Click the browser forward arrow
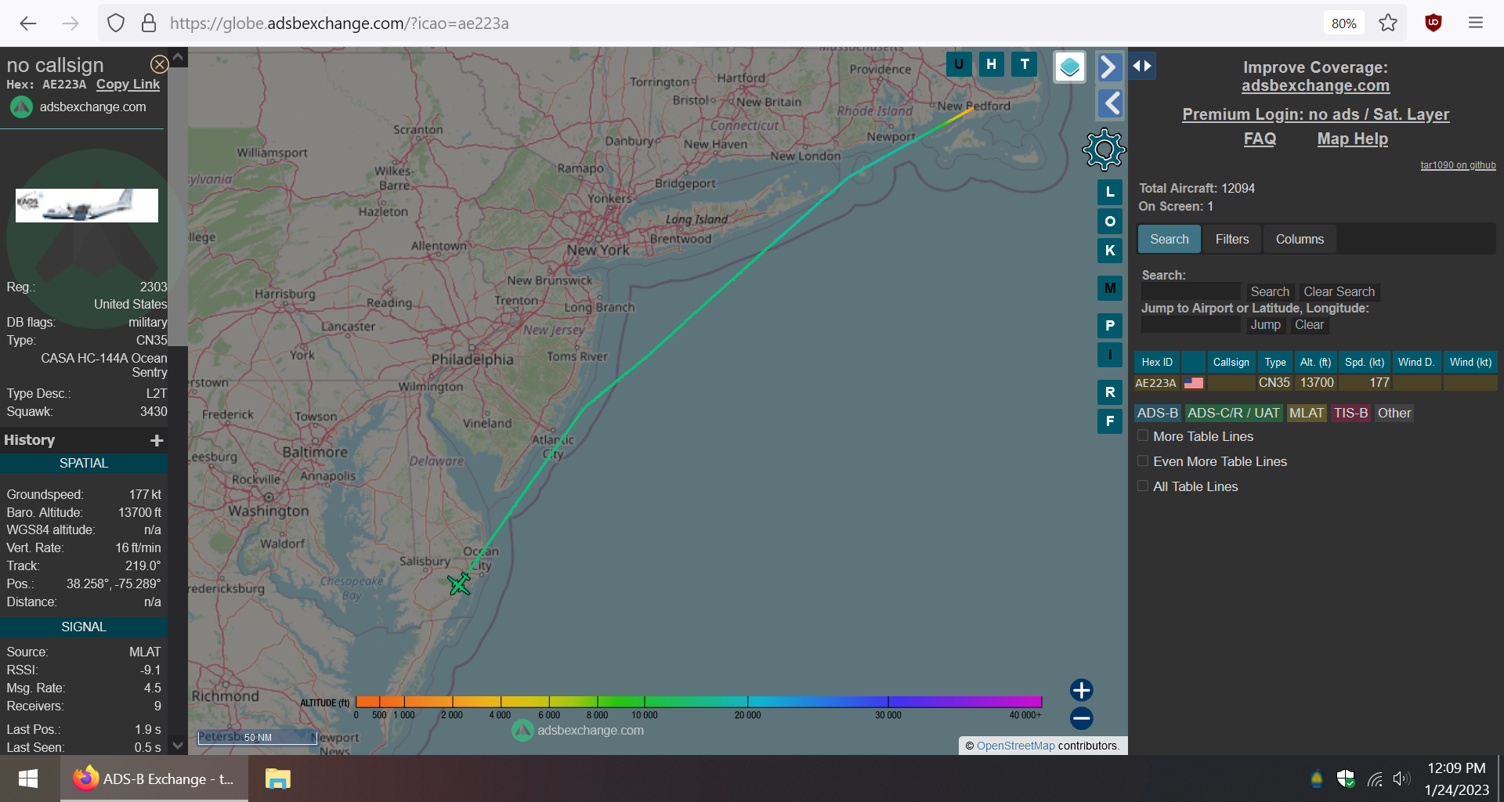 pyautogui.click(x=70, y=23)
